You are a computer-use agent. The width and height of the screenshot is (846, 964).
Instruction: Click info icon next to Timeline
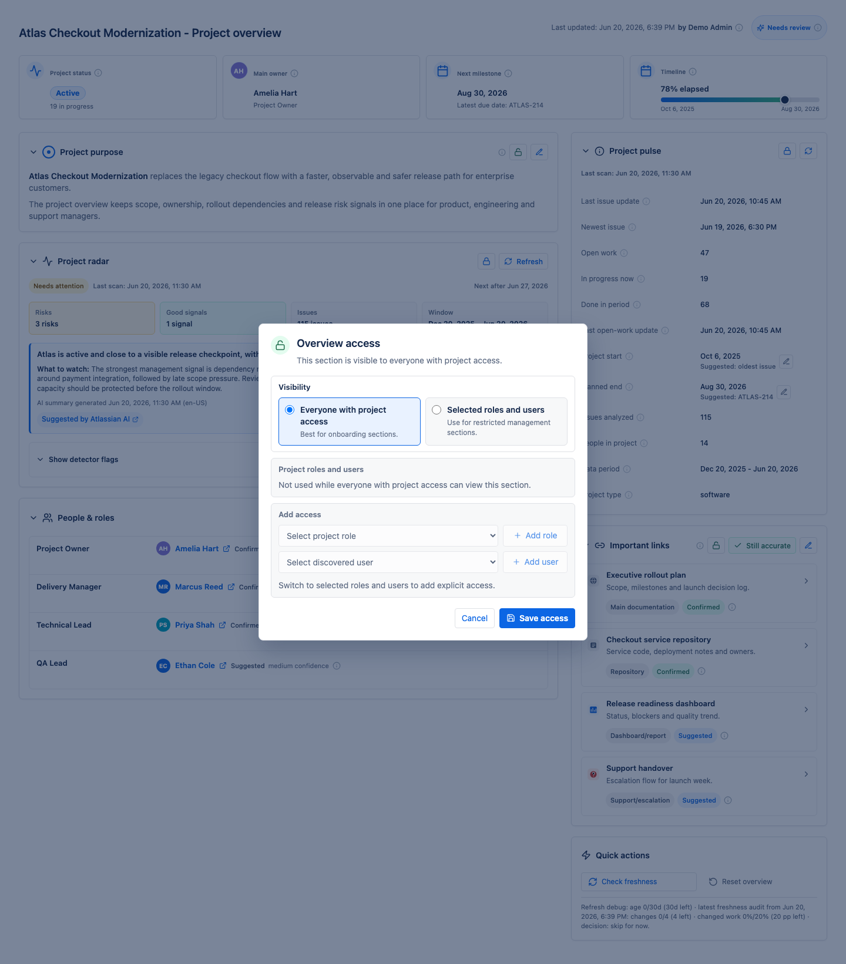[x=693, y=72]
